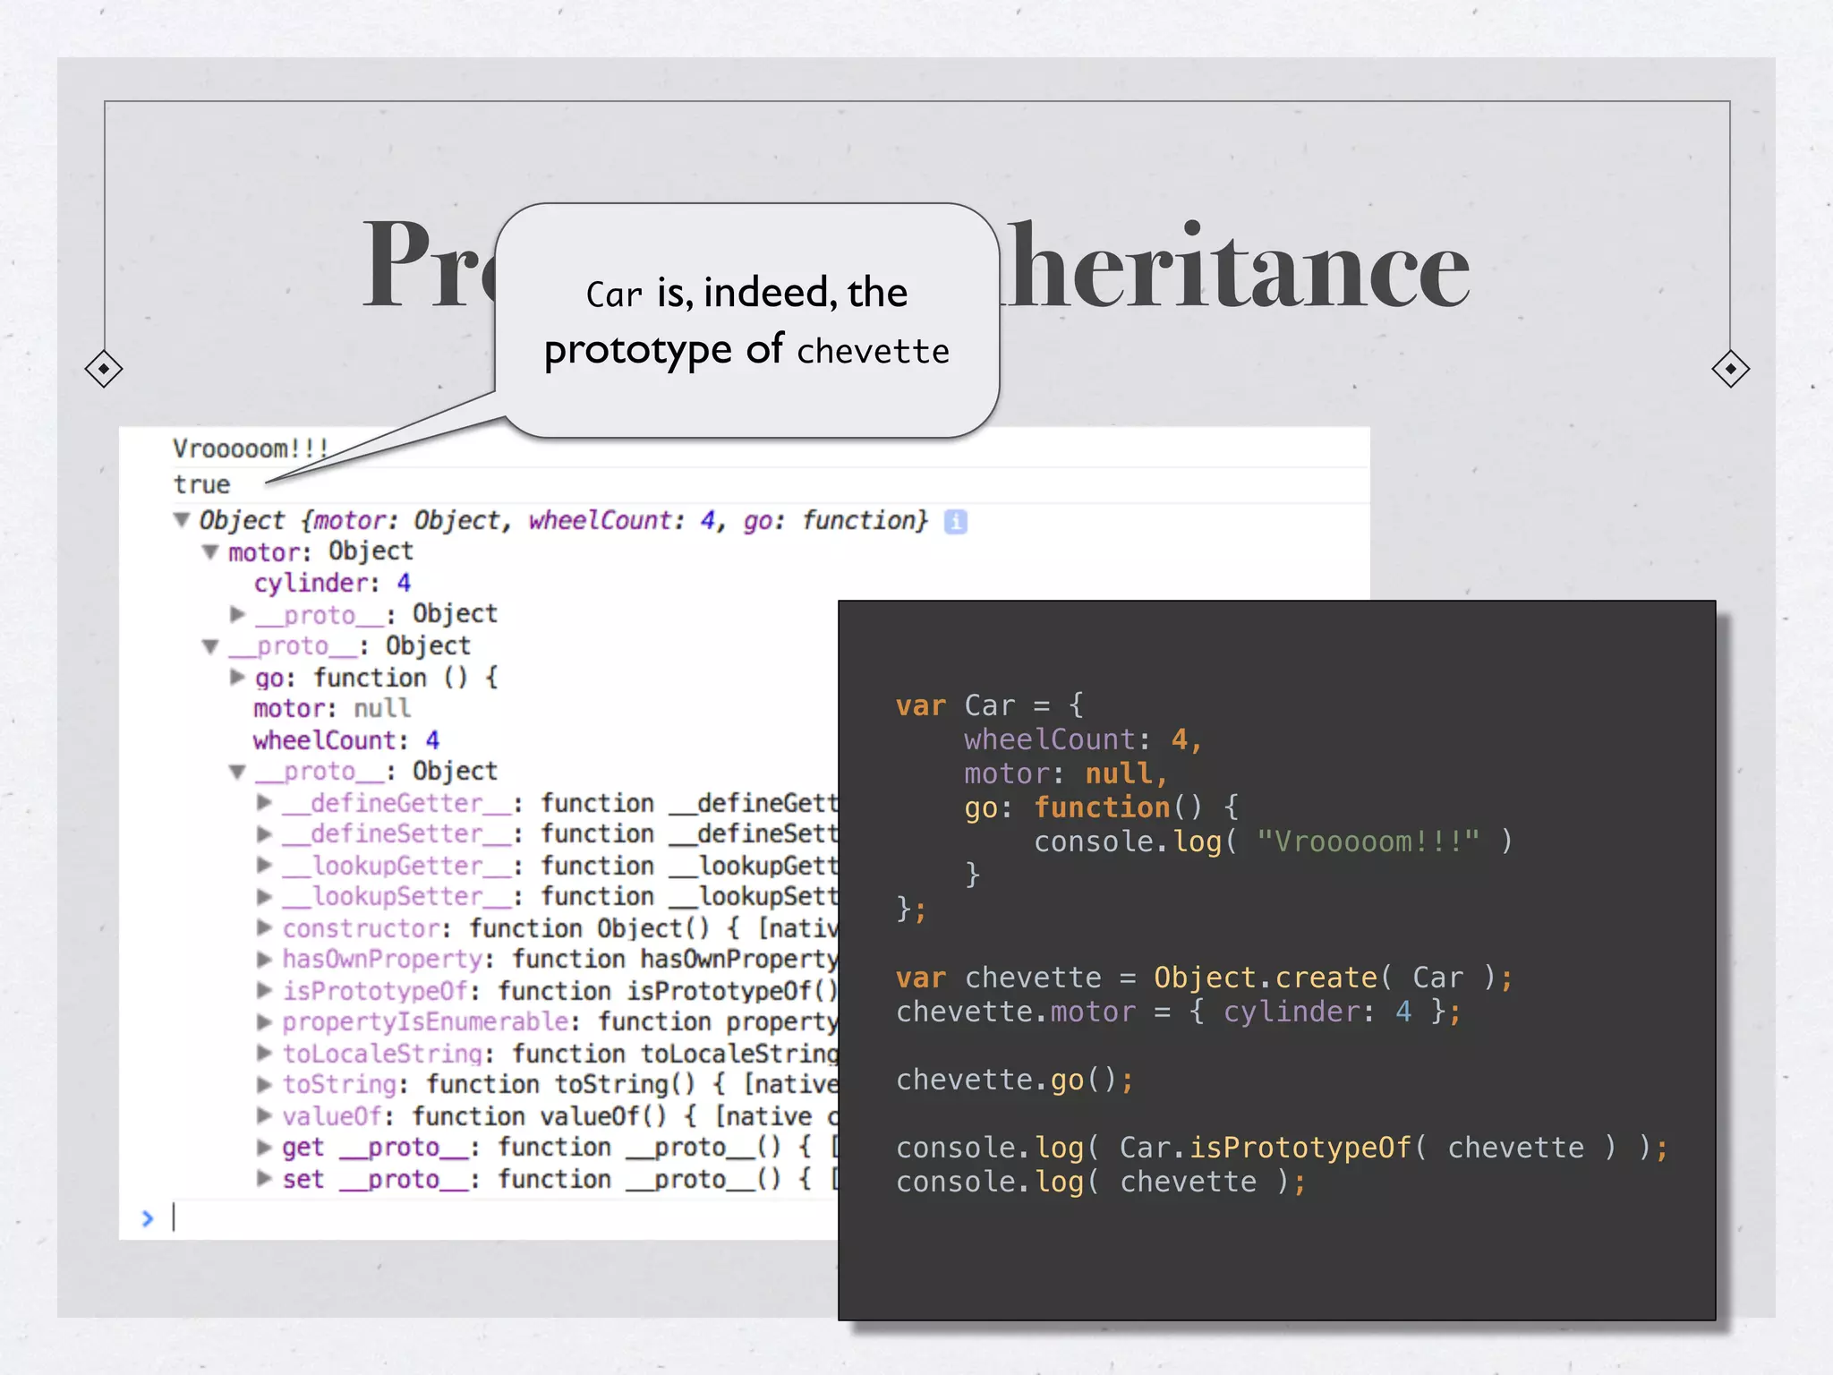1833x1375 pixels.
Task: Expand __proto__ under cylinder: 4
Action: point(237,614)
